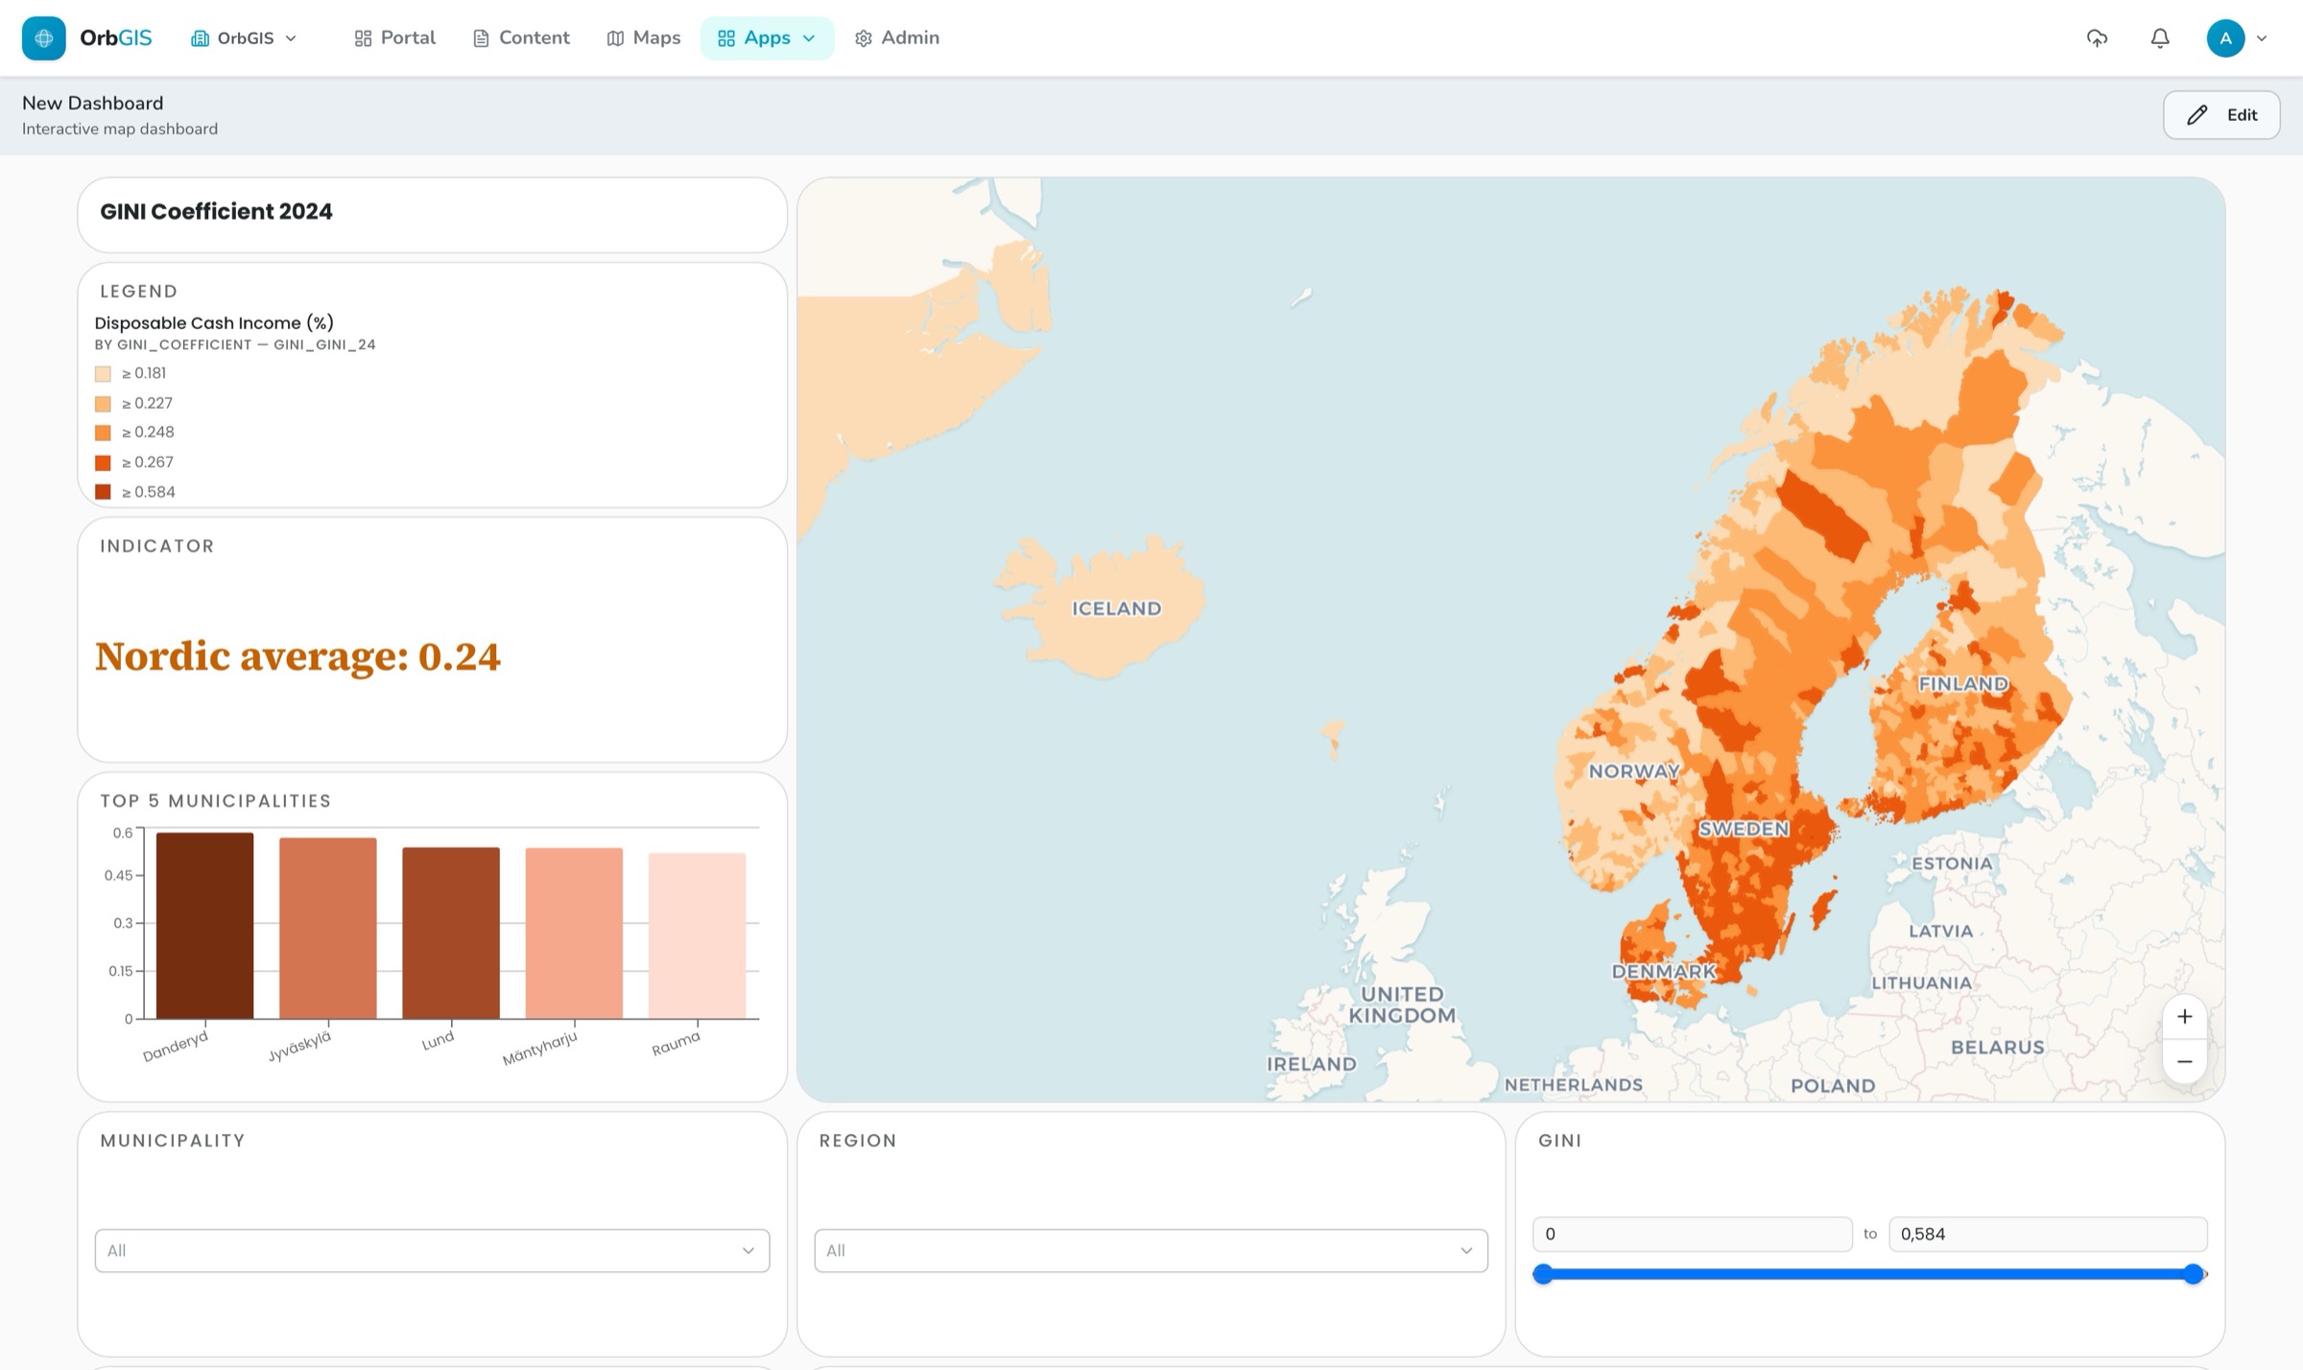
Task: Click the ≥ 0.181 legend swatch
Action: 103,374
